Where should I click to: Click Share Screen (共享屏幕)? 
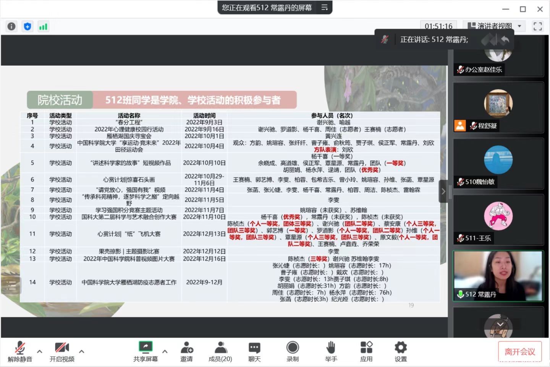pos(146,351)
